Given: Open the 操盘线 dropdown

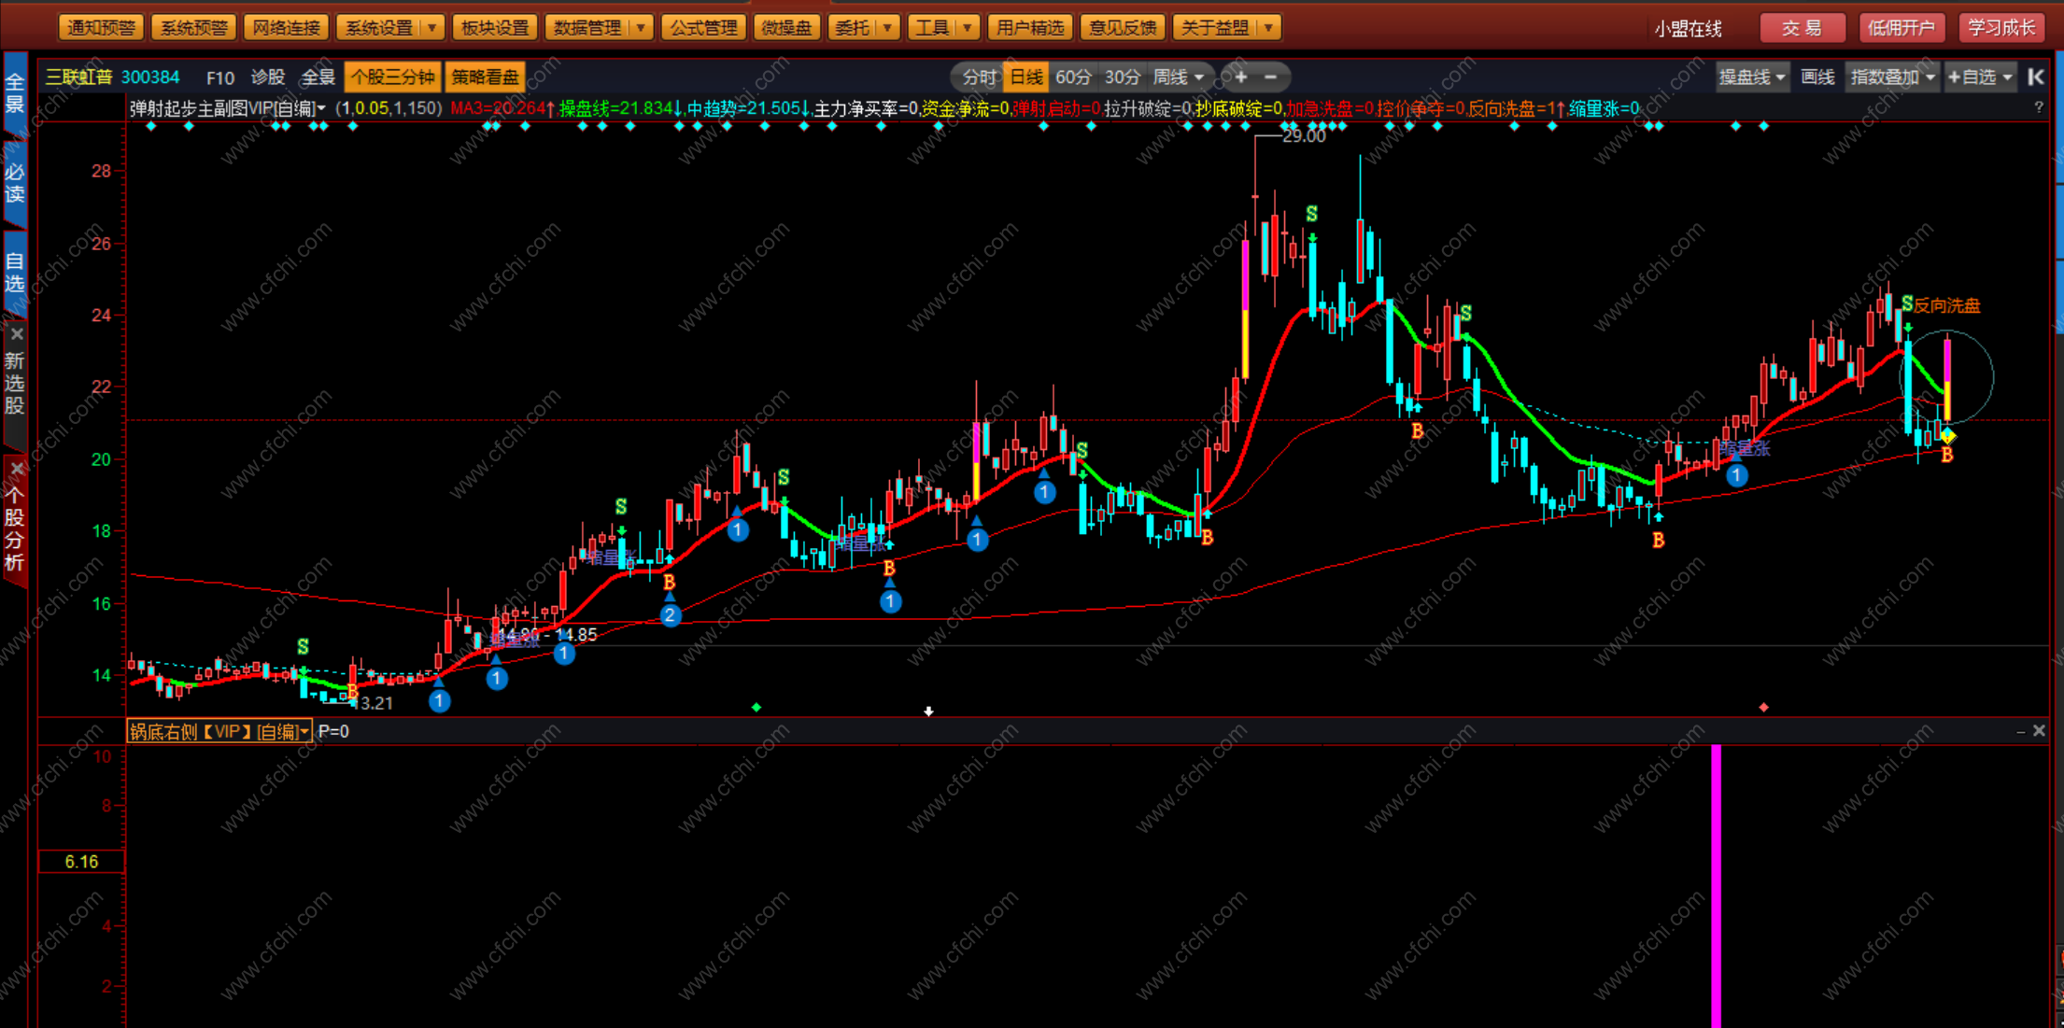Looking at the screenshot, I should (1752, 77).
